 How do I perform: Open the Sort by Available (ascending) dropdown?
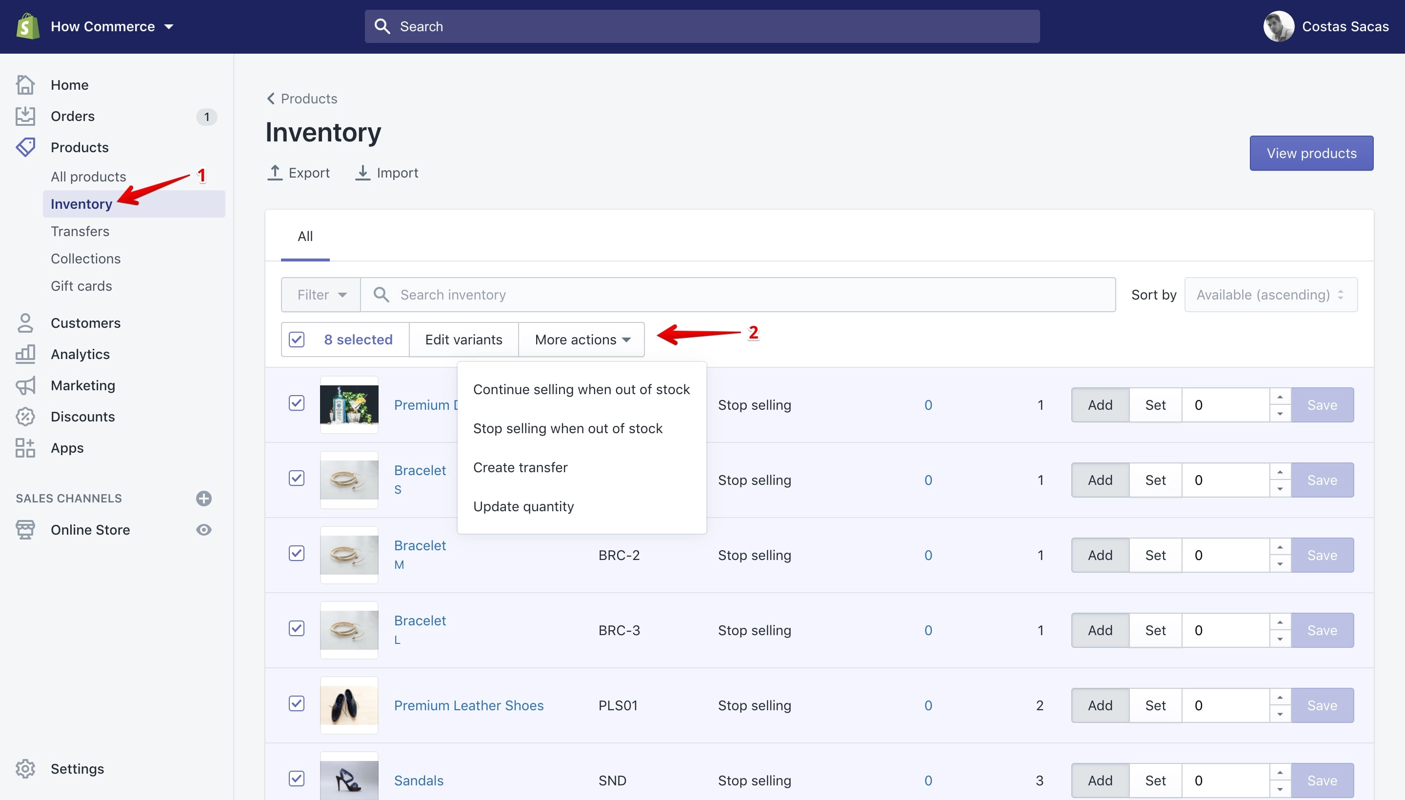coord(1270,295)
